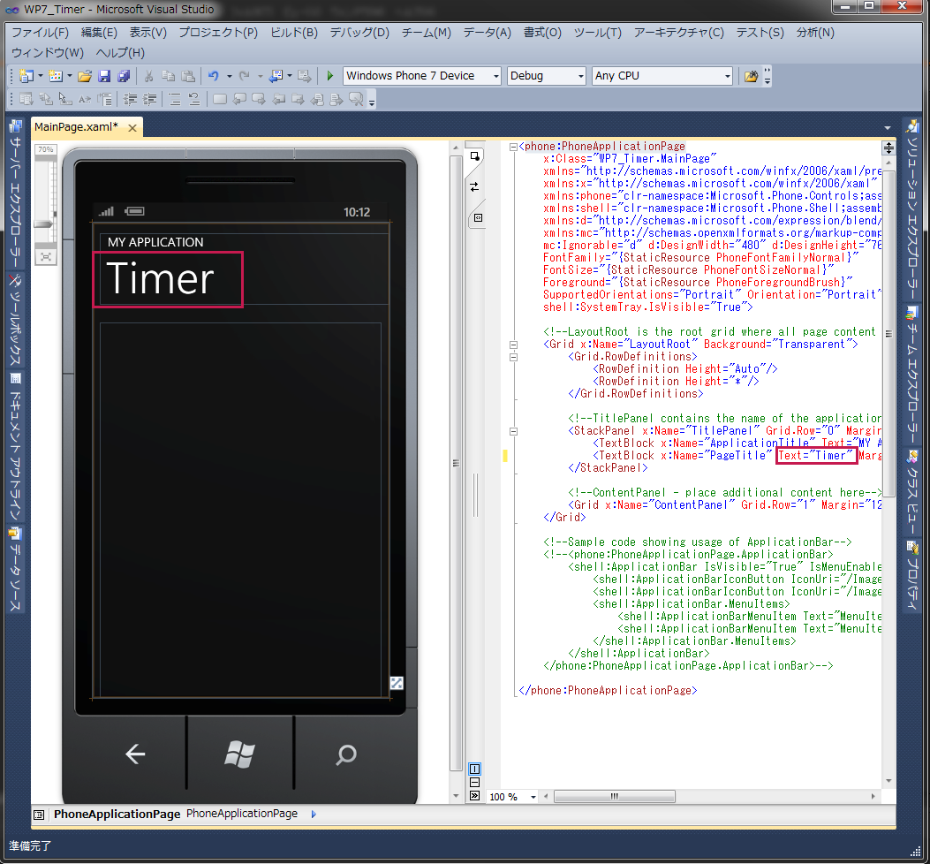Screen dimensions: 930x864
Task: Click the Navigate Backward icon
Action: (x=276, y=76)
